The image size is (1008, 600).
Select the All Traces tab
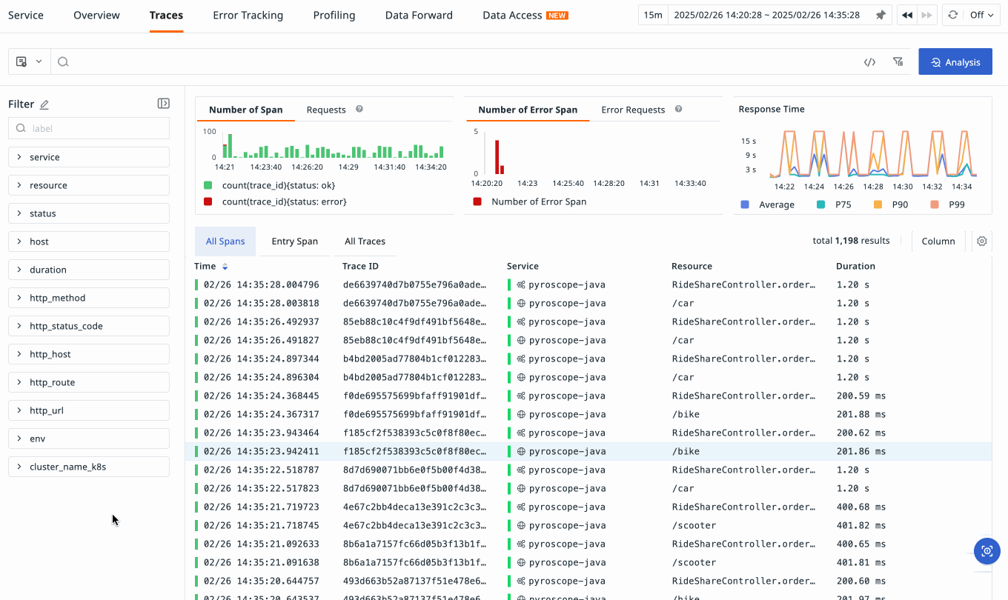point(365,241)
